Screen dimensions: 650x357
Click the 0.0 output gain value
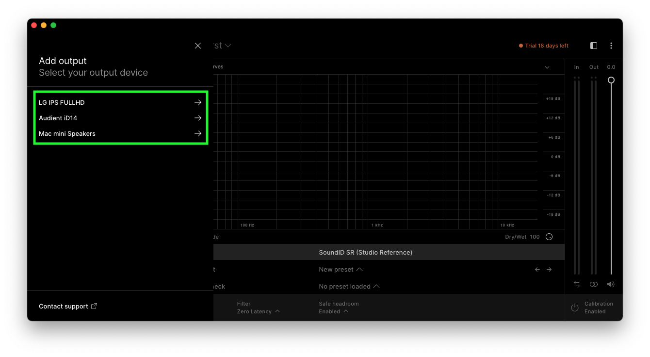click(611, 67)
